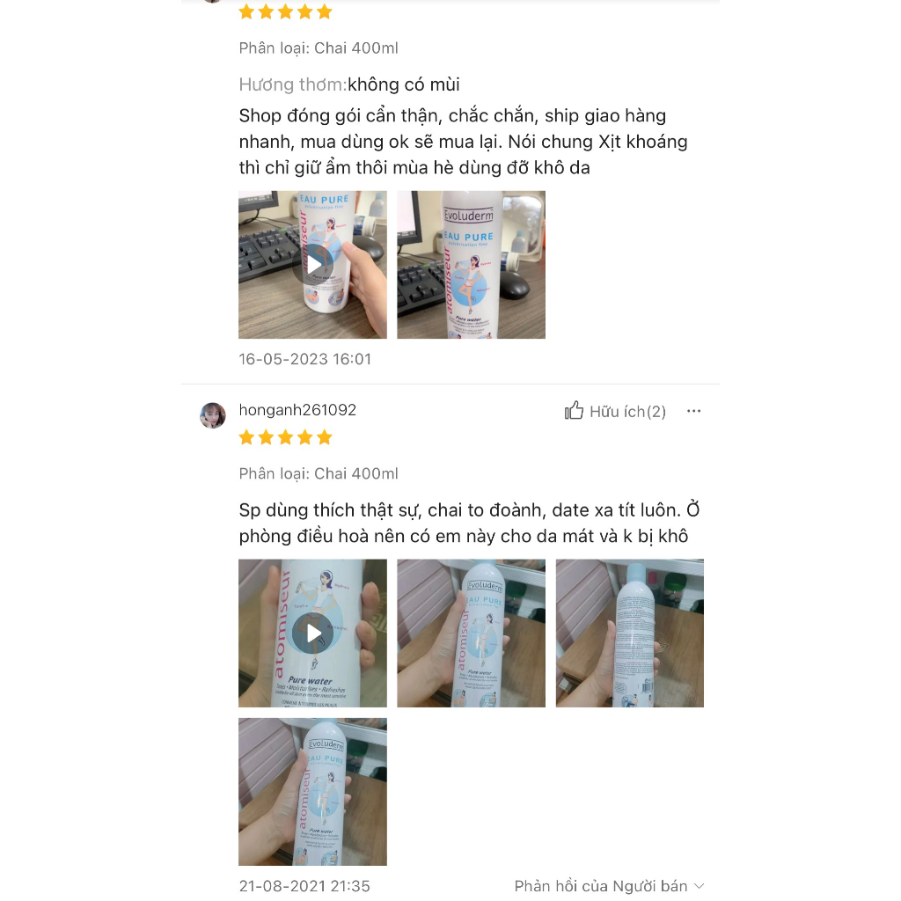Play honganh261092's review video
Screen dimensions: 901x901
click(312, 634)
